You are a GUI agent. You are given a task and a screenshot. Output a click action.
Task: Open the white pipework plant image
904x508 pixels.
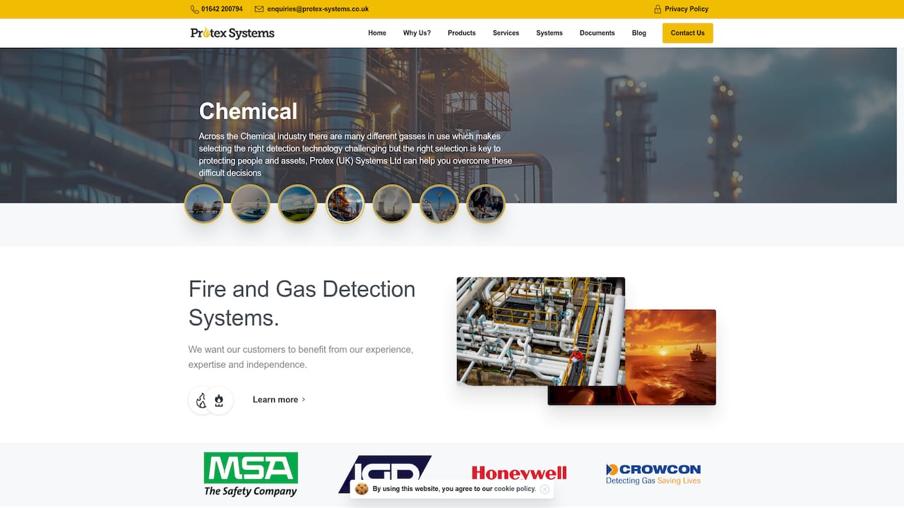click(541, 332)
